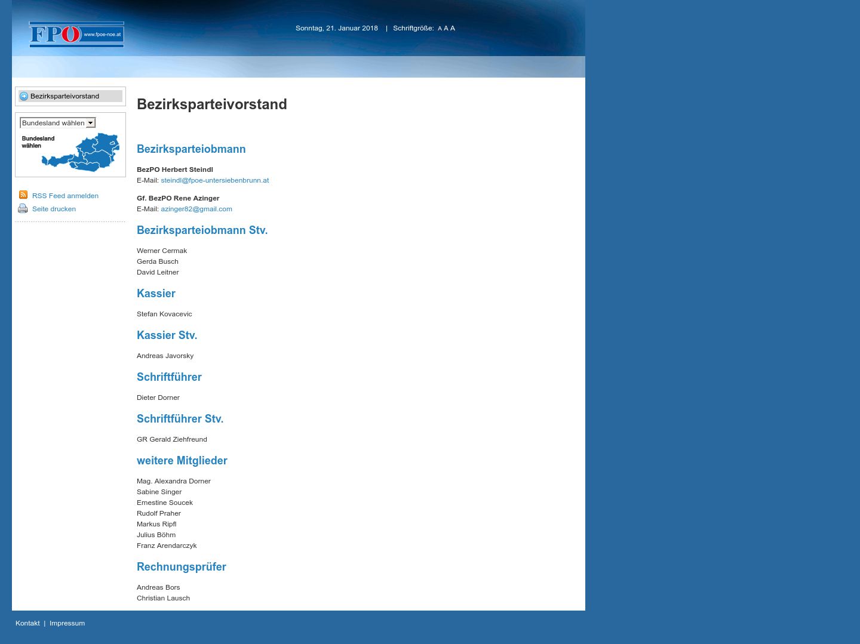Click the name Werner Cermak
The width and height of the screenshot is (860, 644).
[162, 251]
